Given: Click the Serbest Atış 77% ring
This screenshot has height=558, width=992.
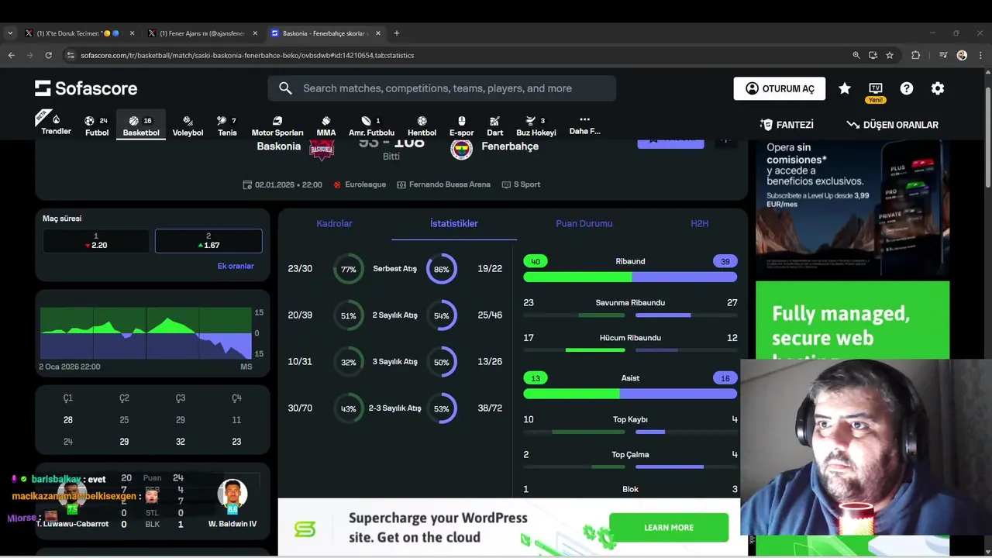Looking at the screenshot, I should tap(349, 269).
